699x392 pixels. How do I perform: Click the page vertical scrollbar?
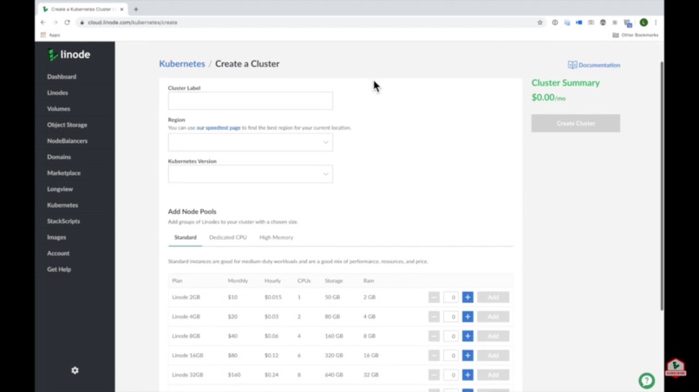662,186
